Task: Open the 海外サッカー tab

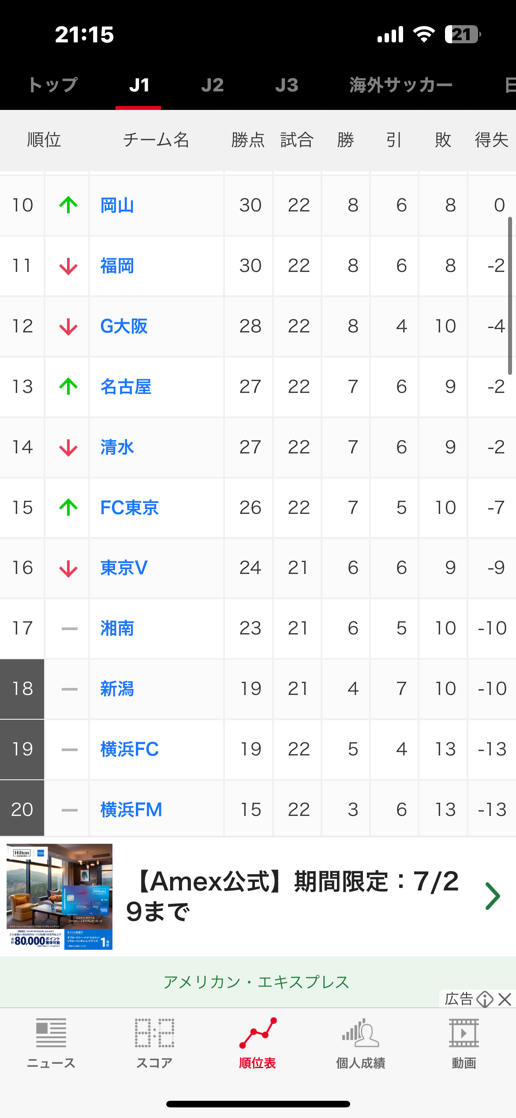Action: (x=401, y=85)
